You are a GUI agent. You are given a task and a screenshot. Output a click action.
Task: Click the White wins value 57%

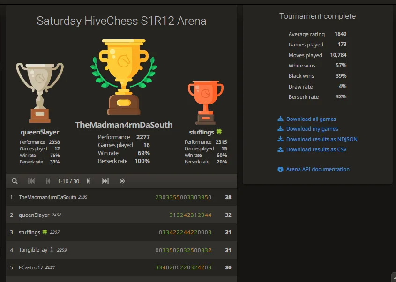pyautogui.click(x=341, y=66)
